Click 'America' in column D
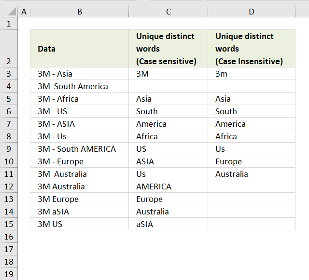This screenshot has height=280, width=309. [252, 124]
